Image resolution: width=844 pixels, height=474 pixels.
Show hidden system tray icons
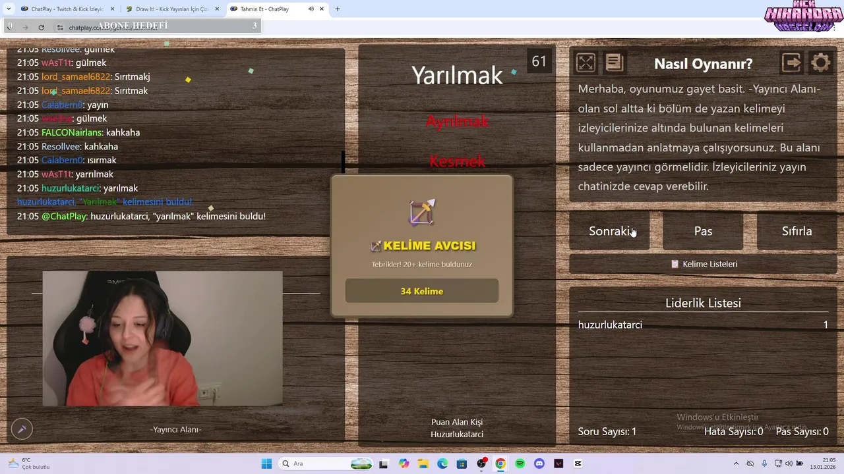pyautogui.click(x=737, y=463)
